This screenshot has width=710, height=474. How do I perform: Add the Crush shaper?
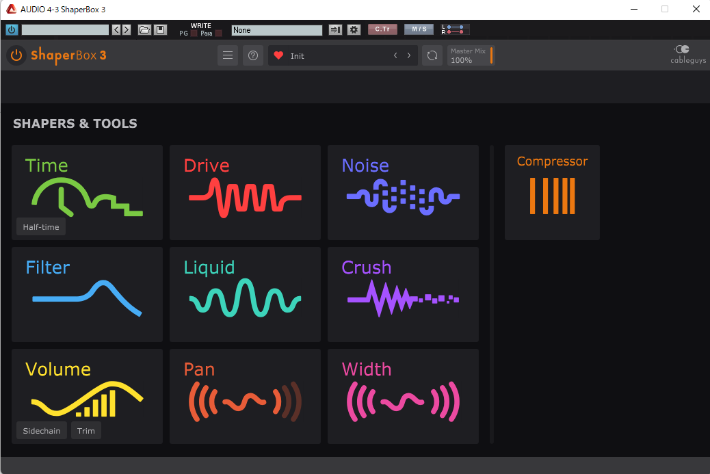click(x=403, y=294)
